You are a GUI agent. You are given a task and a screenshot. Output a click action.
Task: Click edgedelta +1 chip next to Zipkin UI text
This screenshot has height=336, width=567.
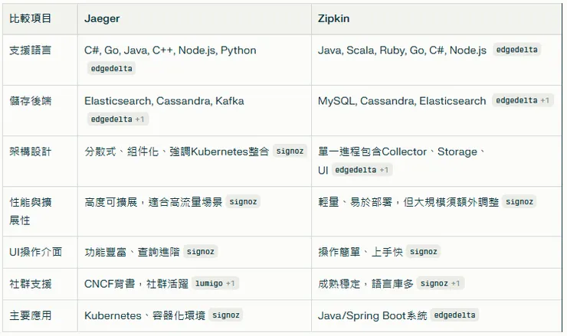[x=363, y=170]
